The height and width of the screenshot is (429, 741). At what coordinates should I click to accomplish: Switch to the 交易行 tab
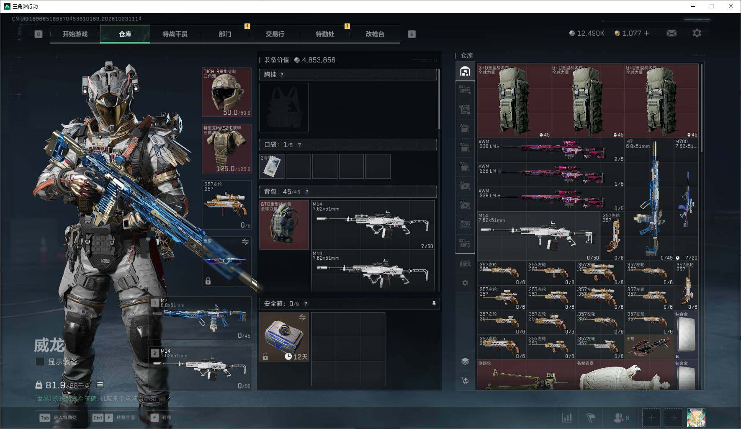(x=275, y=34)
